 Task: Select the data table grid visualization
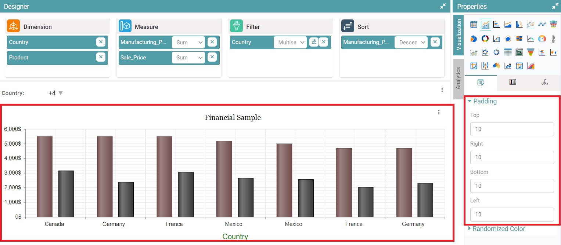[x=474, y=25]
